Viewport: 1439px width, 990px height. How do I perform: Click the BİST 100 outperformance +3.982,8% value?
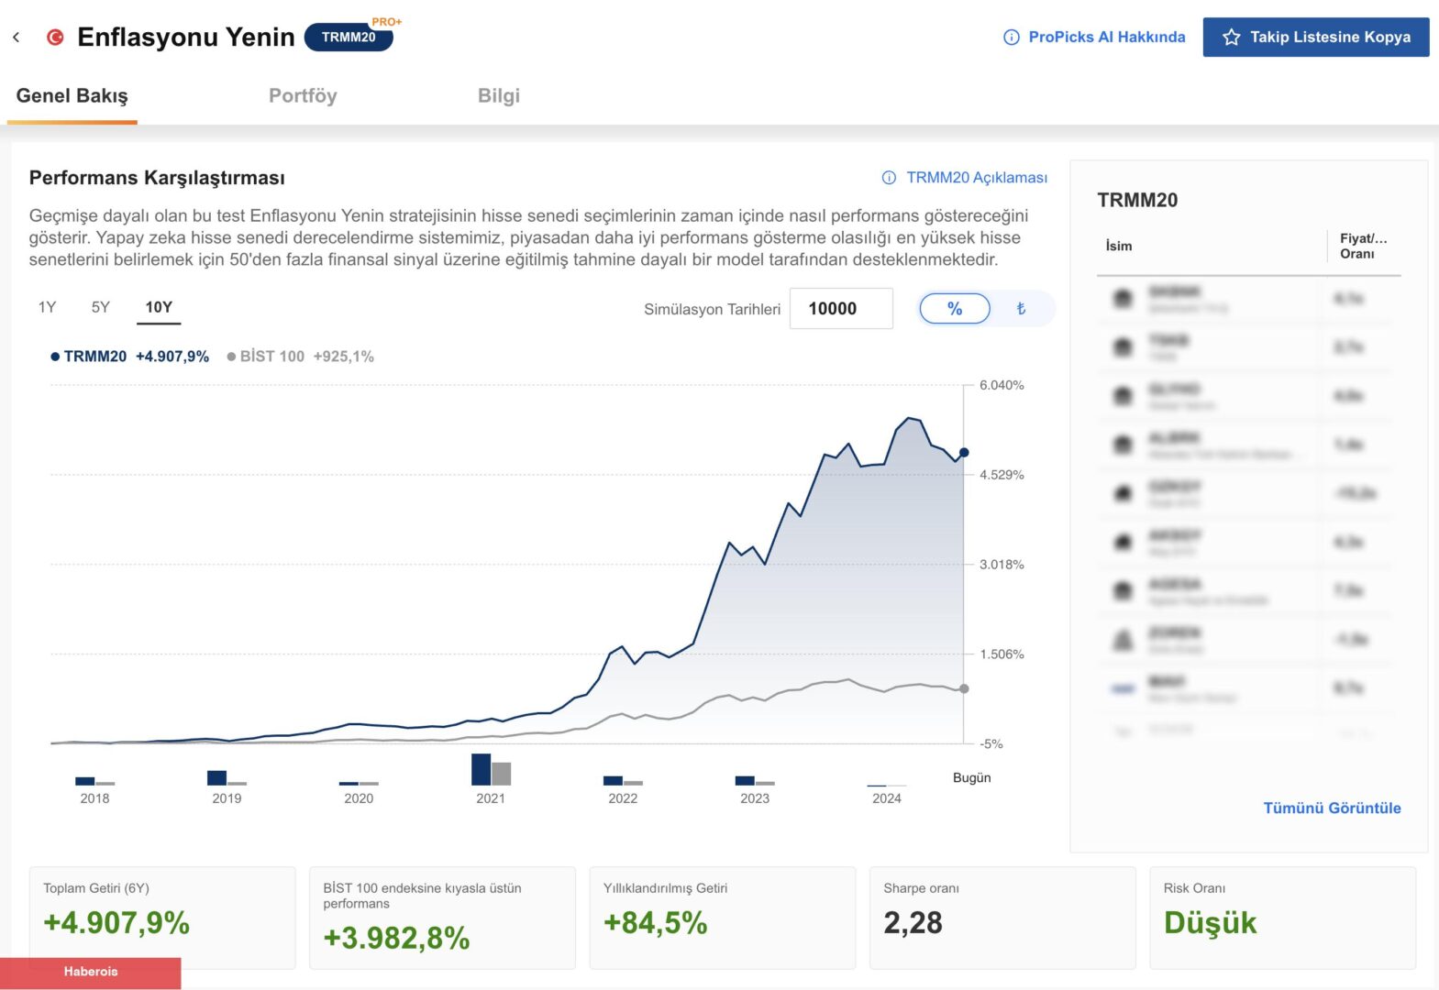tap(396, 939)
